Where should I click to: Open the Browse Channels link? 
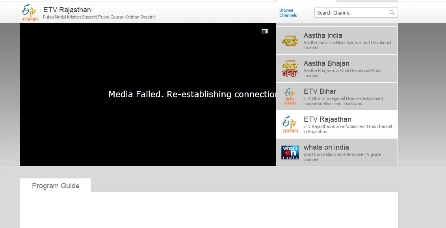point(288,13)
